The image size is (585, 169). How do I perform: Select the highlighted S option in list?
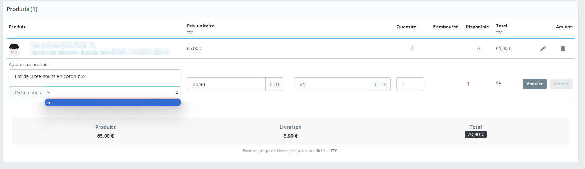pos(112,102)
